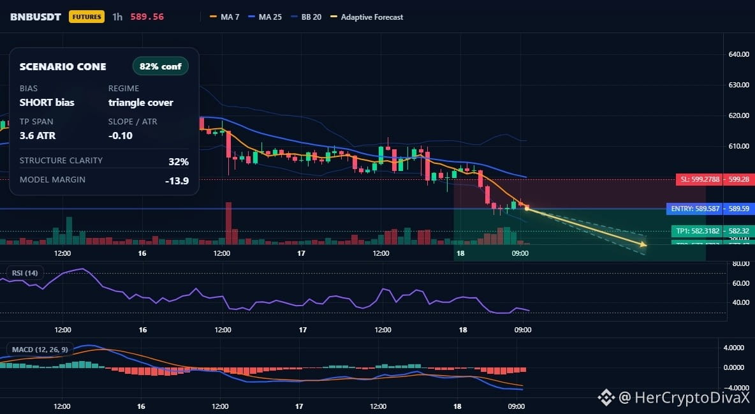Click the TP1: 582.3182 price label
Screen dimensions: 755x414
698,231
